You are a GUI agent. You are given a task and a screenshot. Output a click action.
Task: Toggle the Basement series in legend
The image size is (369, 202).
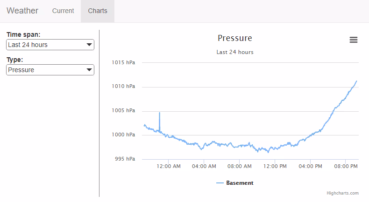(x=240, y=183)
